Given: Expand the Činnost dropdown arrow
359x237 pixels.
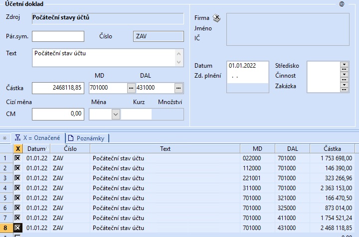Looking at the screenshot, I should point(344,73).
